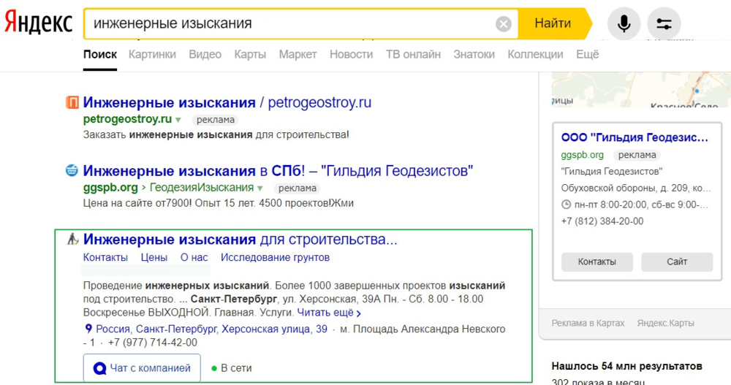
Task: Click sidebar phone +7 (812) 384-20-00
Action: 602,221
